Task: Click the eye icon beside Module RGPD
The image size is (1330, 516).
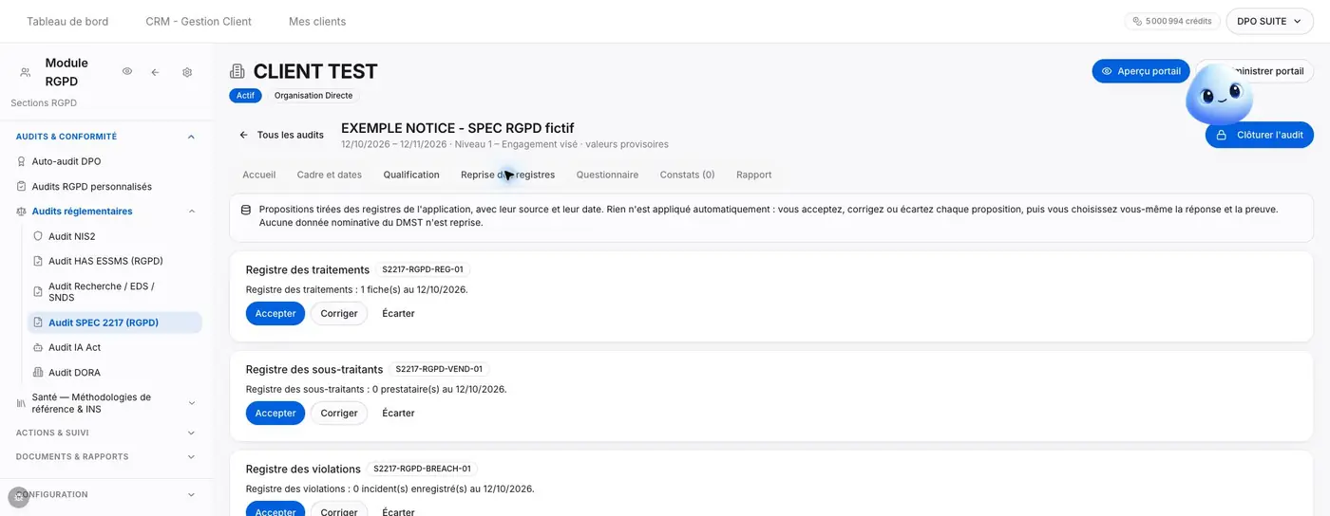Action: point(127,71)
